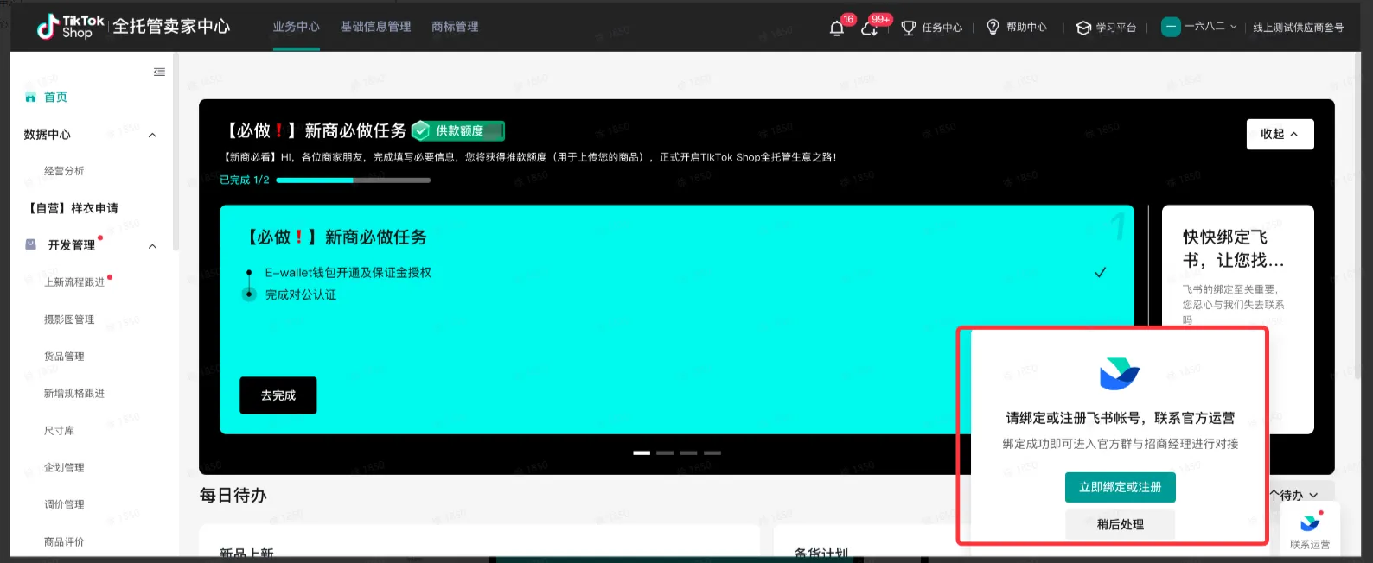The image size is (1373, 563).
Task: Click 帮助中心 link in header
Action: click(x=1026, y=28)
